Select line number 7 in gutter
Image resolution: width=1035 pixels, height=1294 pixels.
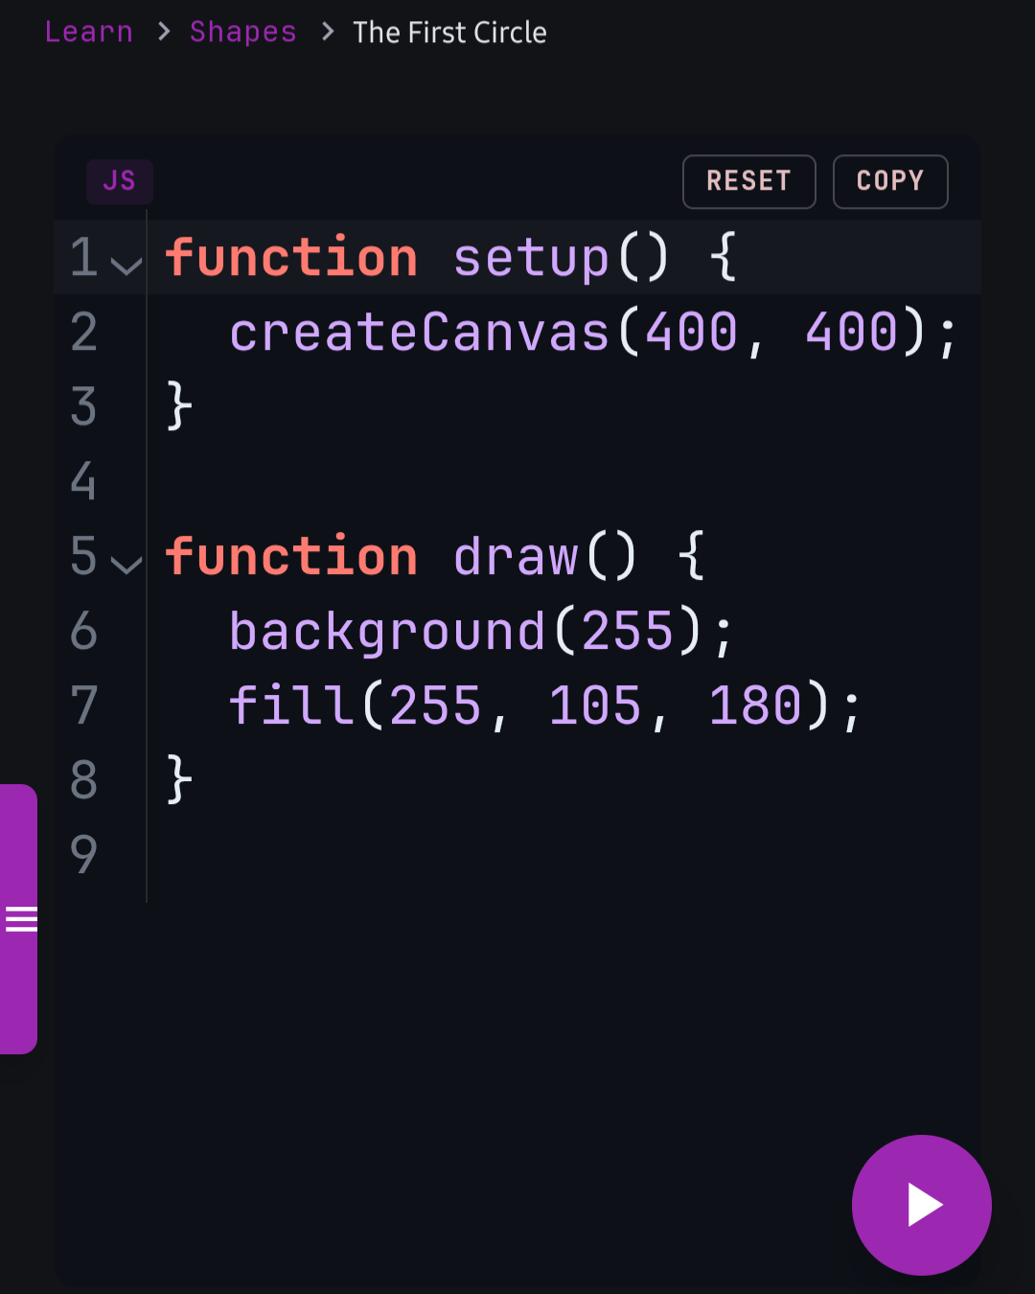click(84, 706)
